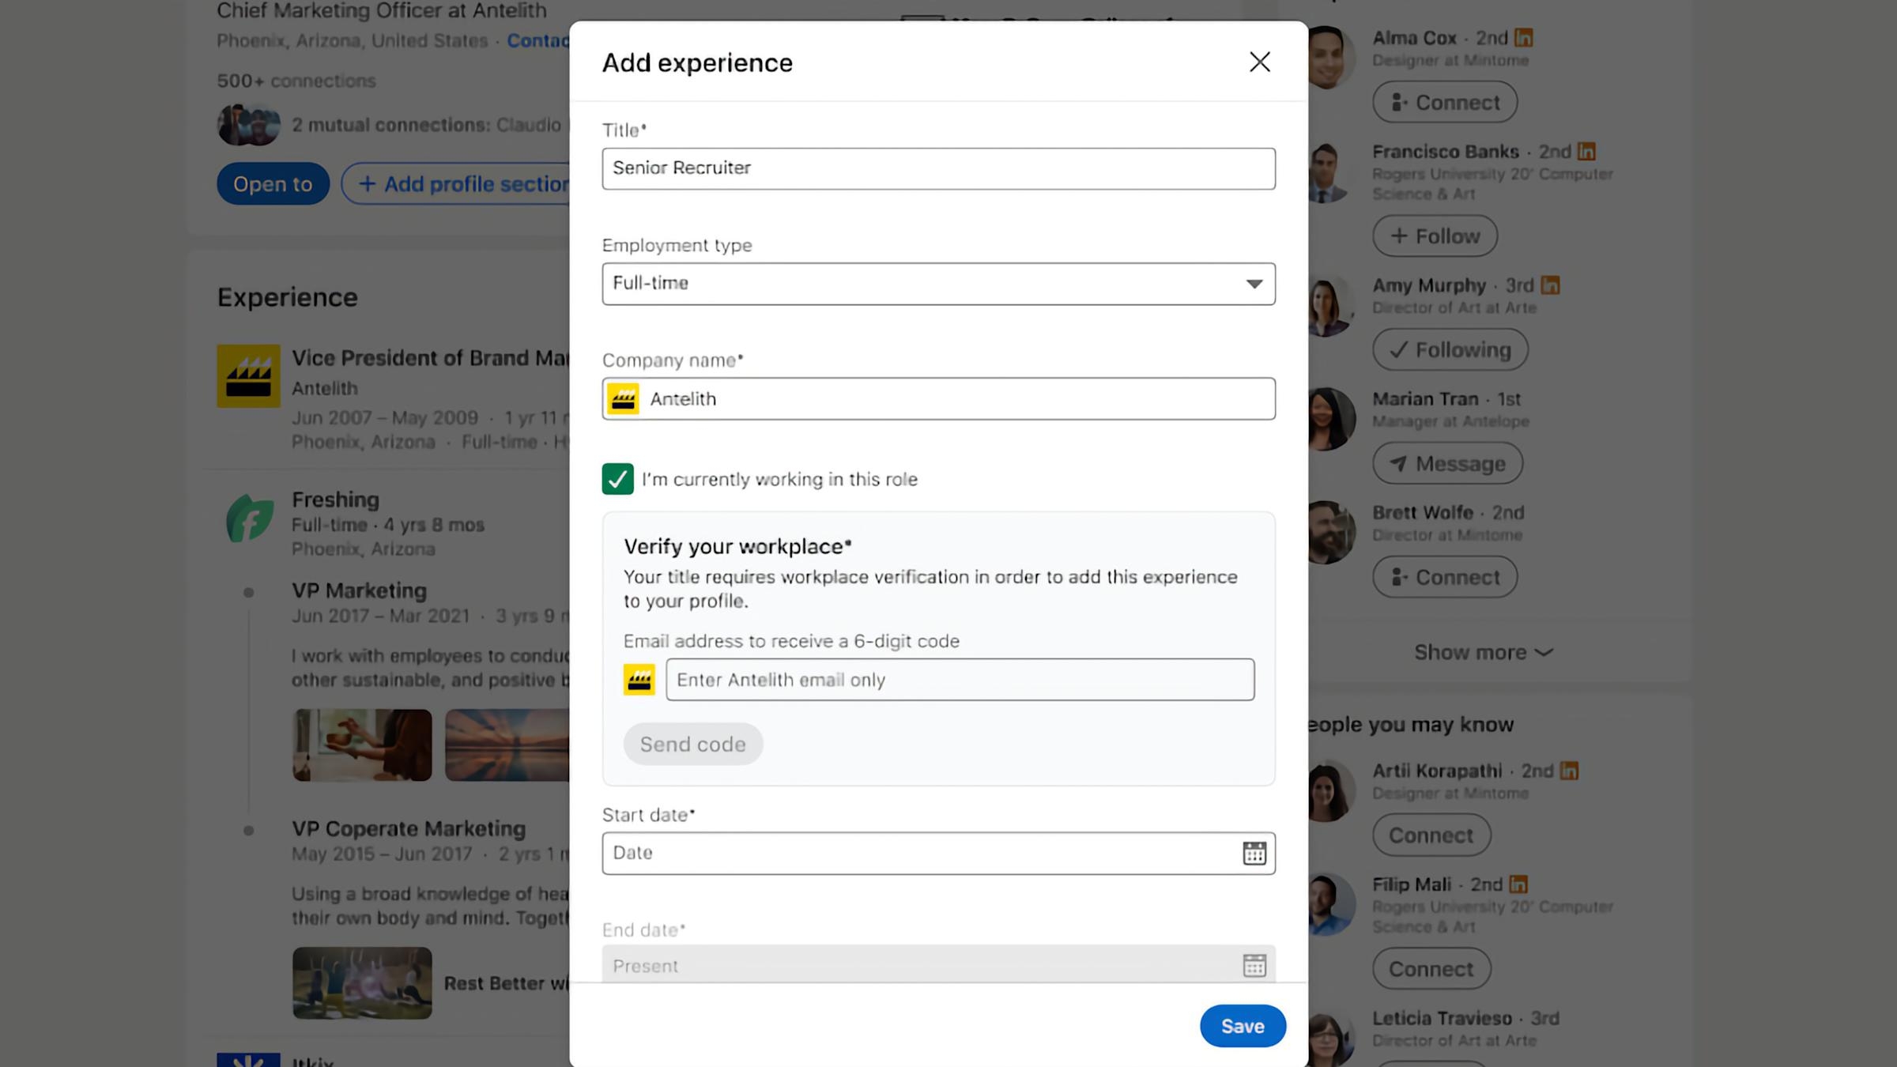Click the Antelith logo beside Vice President role
Screen dimensions: 1897x1067
(248, 375)
